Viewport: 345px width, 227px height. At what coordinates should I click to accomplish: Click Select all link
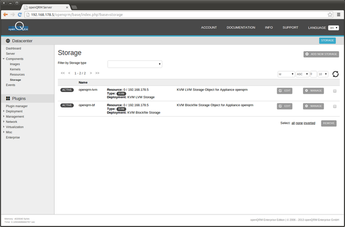coord(293,123)
